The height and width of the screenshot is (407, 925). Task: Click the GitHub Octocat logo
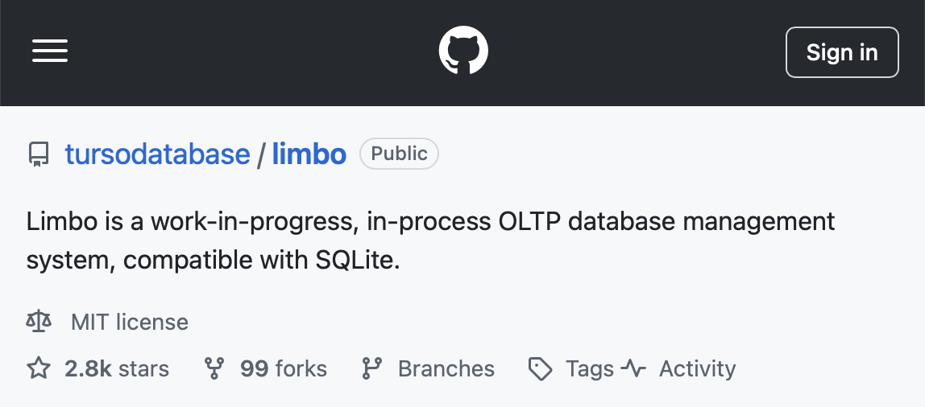[463, 51]
